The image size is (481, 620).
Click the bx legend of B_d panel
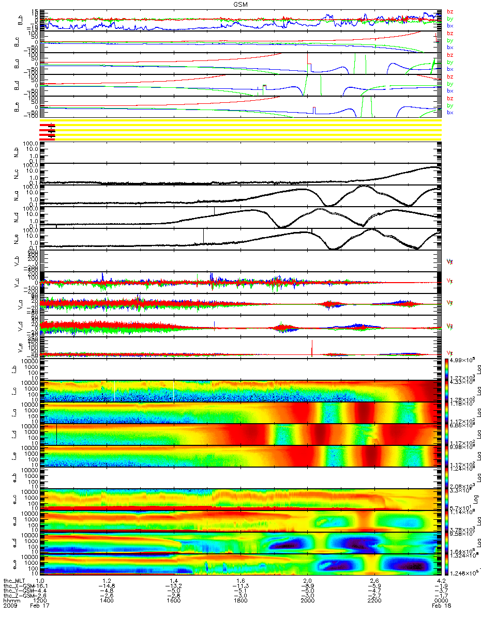(x=450, y=90)
